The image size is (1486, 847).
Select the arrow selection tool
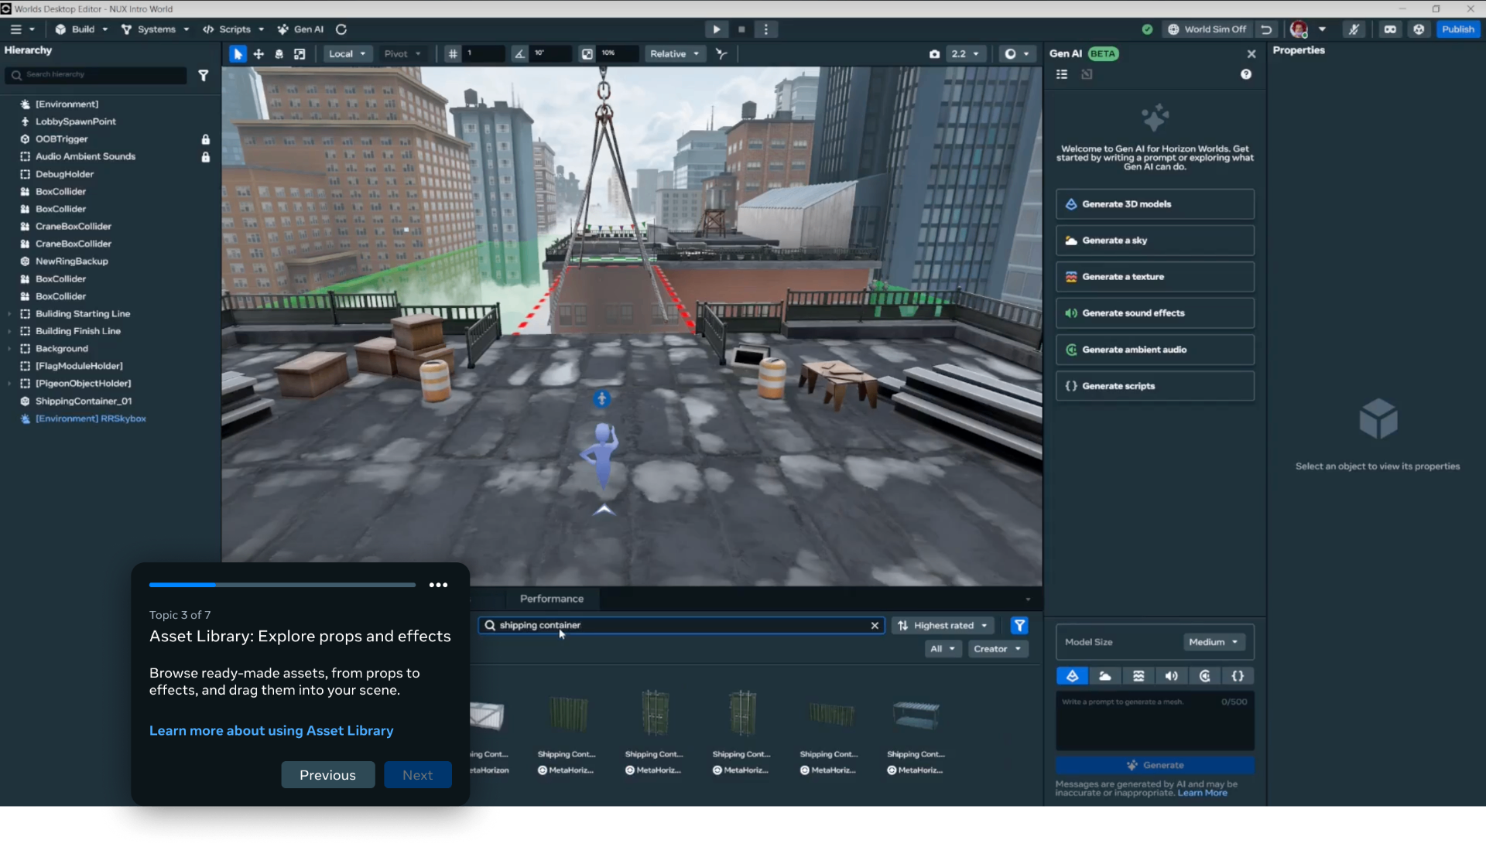click(x=238, y=54)
